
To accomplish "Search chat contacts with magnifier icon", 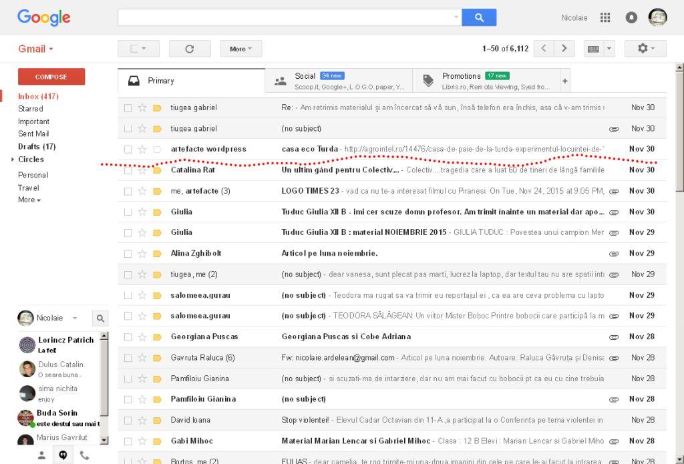I will [x=100, y=318].
